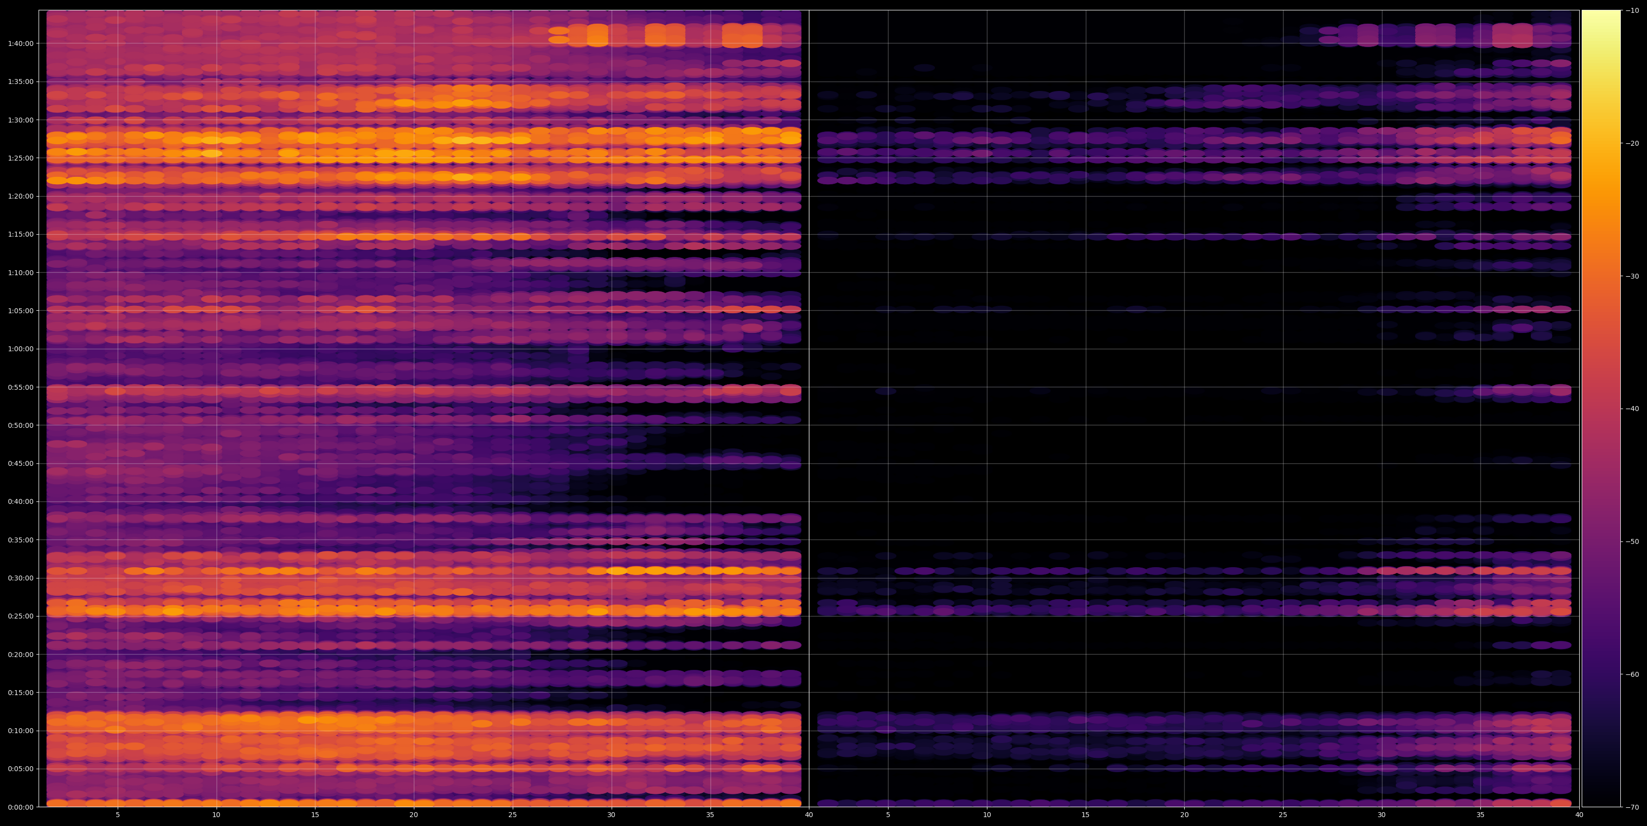Image resolution: width=1647 pixels, height=826 pixels.
Task: Click the −40 colorbar tick label
Action: tap(1632, 409)
